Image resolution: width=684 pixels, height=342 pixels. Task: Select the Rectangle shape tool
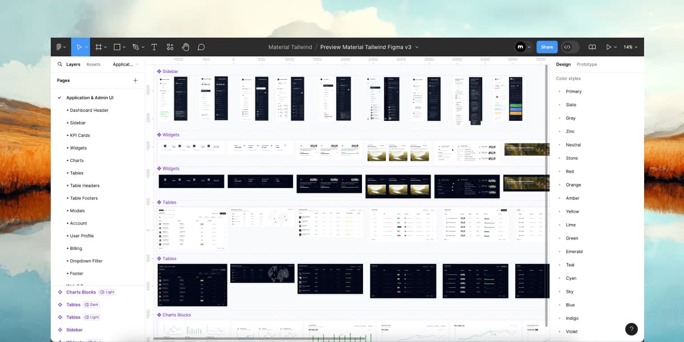[x=116, y=47]
